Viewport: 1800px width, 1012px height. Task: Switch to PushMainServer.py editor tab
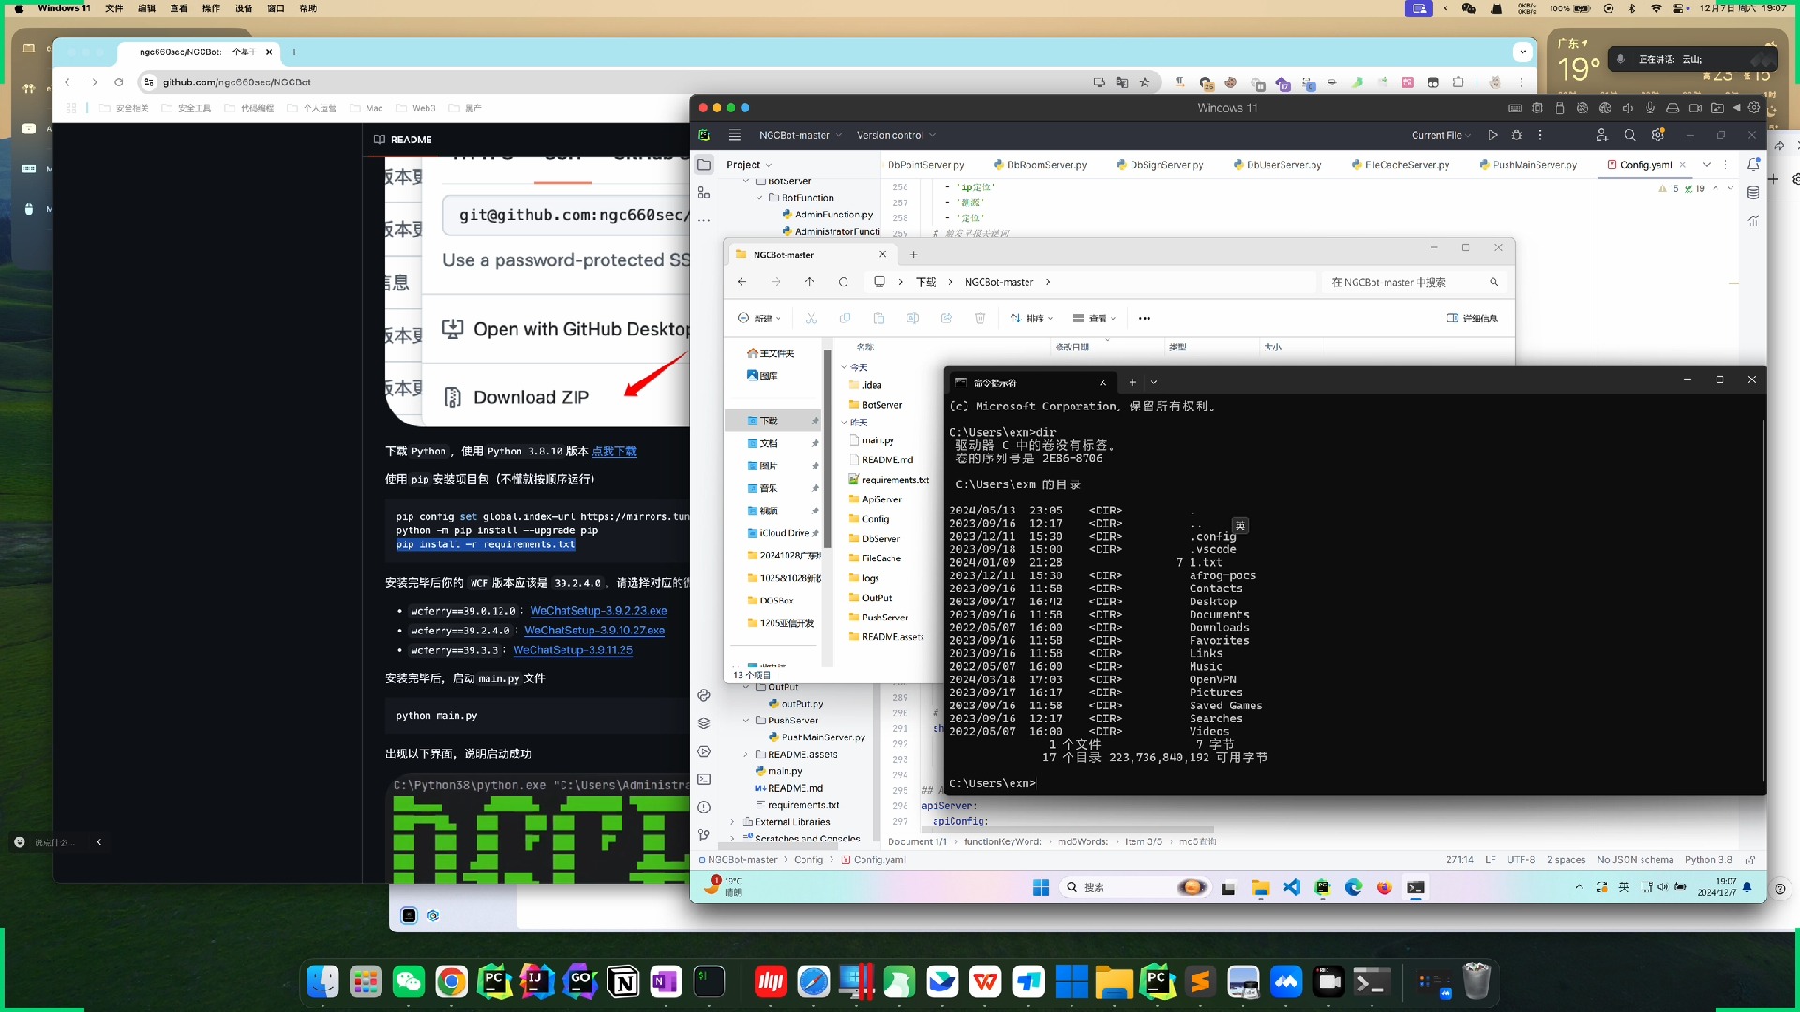(1528, 165)
